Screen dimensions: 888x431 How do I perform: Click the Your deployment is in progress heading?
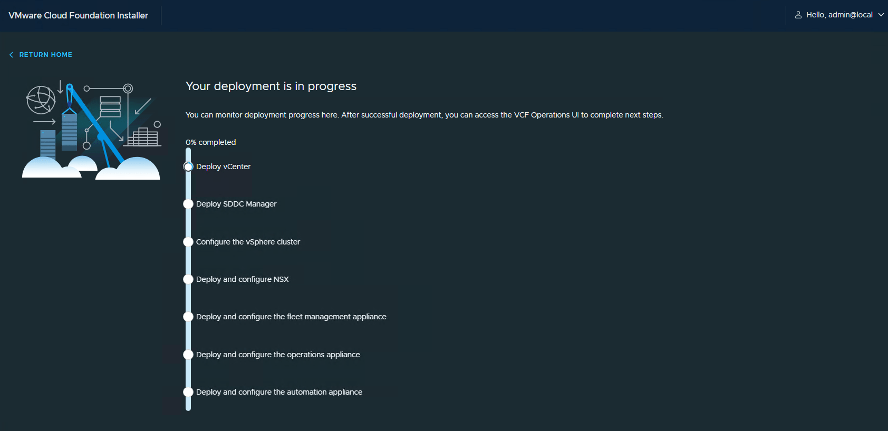271,86
